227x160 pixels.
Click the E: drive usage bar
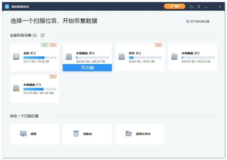[x=145, y=57]
